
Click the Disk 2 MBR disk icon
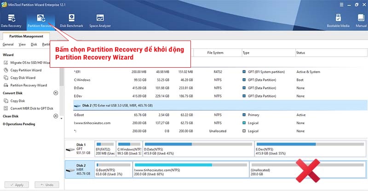tap(70, 170)
